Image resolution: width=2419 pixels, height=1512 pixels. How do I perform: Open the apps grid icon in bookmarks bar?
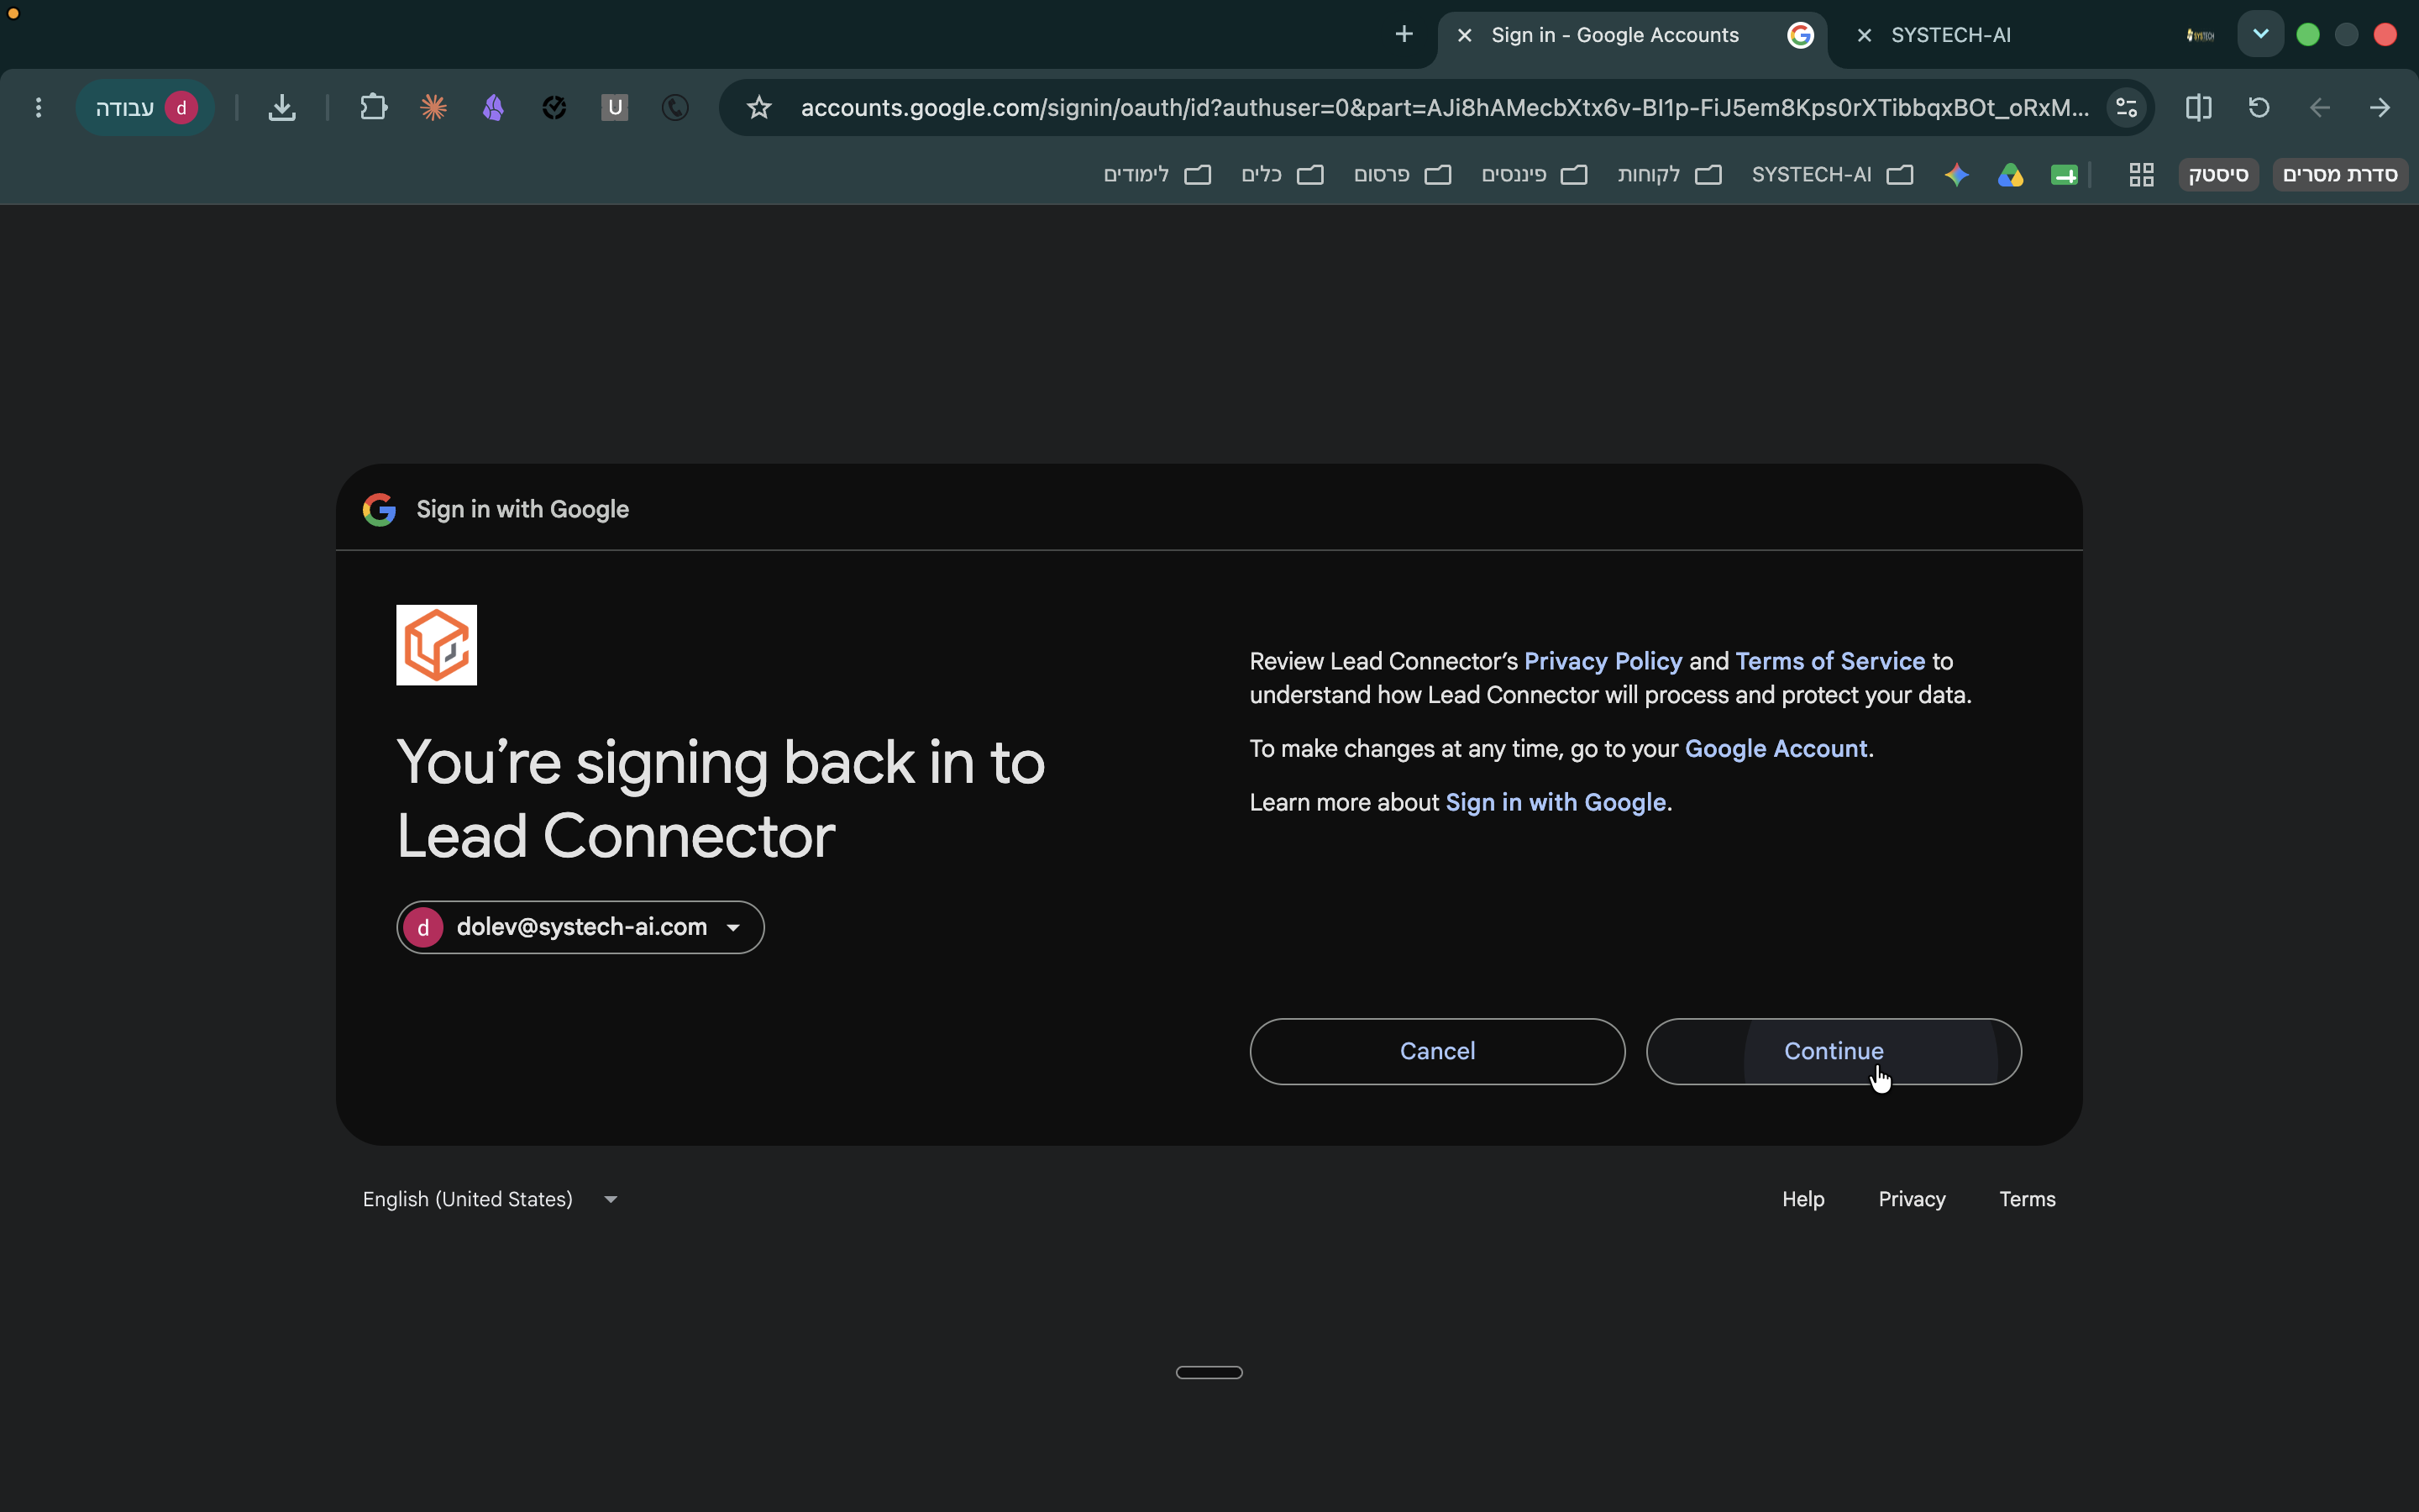(2141, 175)
